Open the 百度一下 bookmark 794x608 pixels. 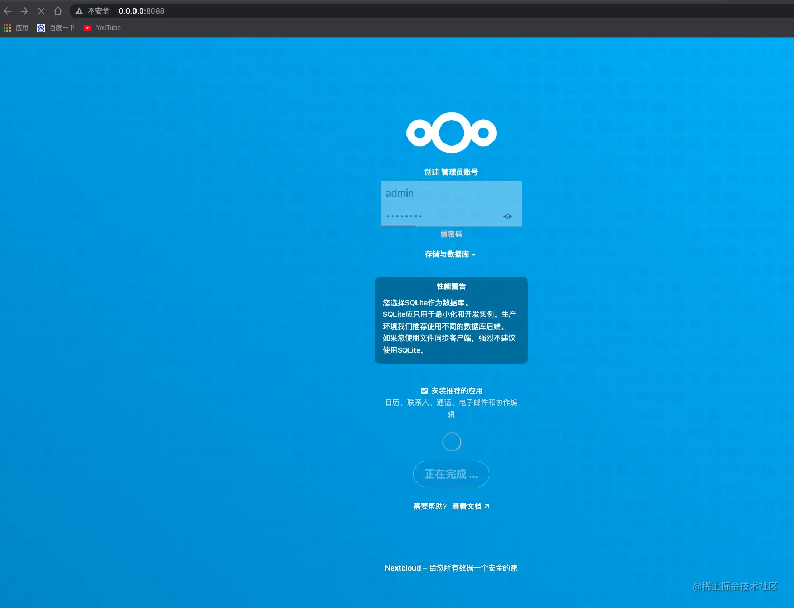click(x=56, y=28)
